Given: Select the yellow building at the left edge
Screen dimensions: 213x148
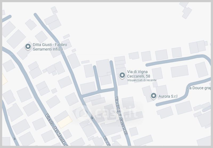Looking at the screenshot, I should 4,80.
